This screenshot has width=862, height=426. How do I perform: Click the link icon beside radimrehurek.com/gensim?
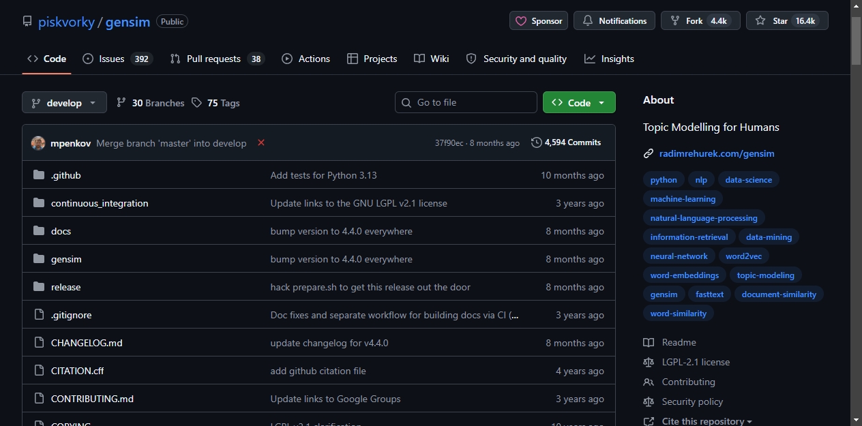649,154
